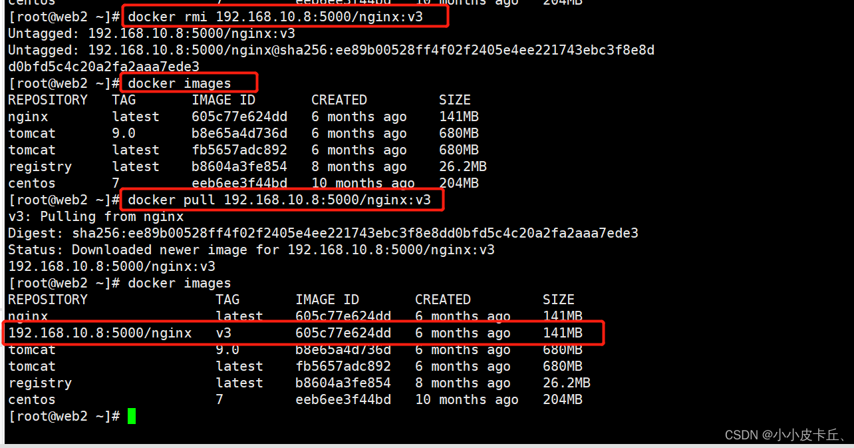Select the 141MB size in the v3 row
Image resolution: width=854 pixels, height=448 pixels.
pos(563,333)
